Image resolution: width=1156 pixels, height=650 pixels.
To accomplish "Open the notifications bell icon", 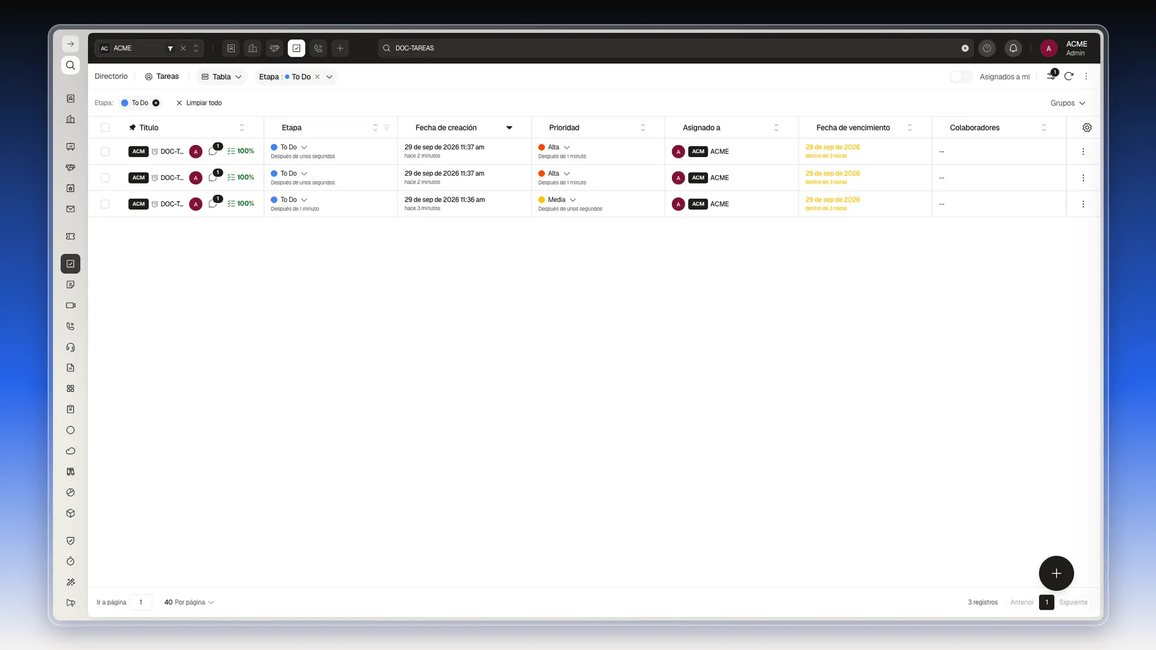I will tap(1013, 48).
